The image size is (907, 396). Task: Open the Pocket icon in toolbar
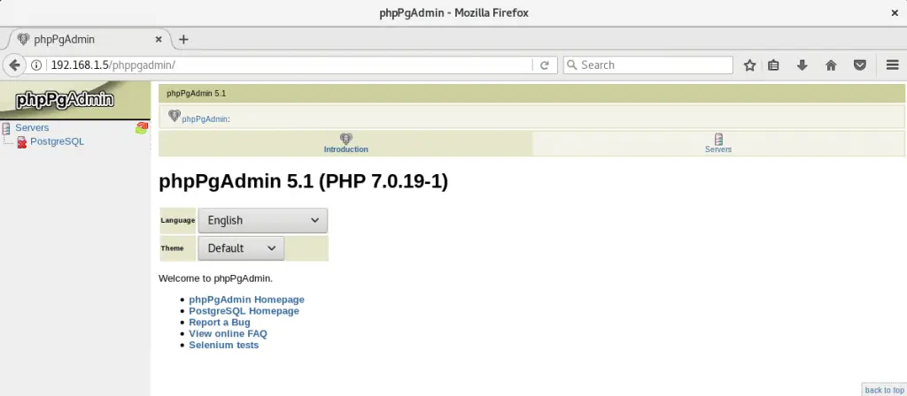[x=860, y=65]
